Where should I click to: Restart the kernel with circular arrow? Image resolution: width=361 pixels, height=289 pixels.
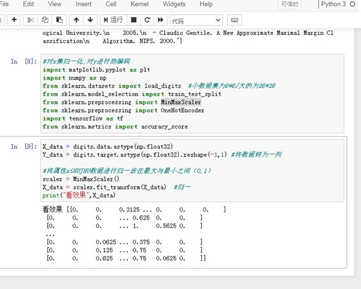[x=147, y=20]
